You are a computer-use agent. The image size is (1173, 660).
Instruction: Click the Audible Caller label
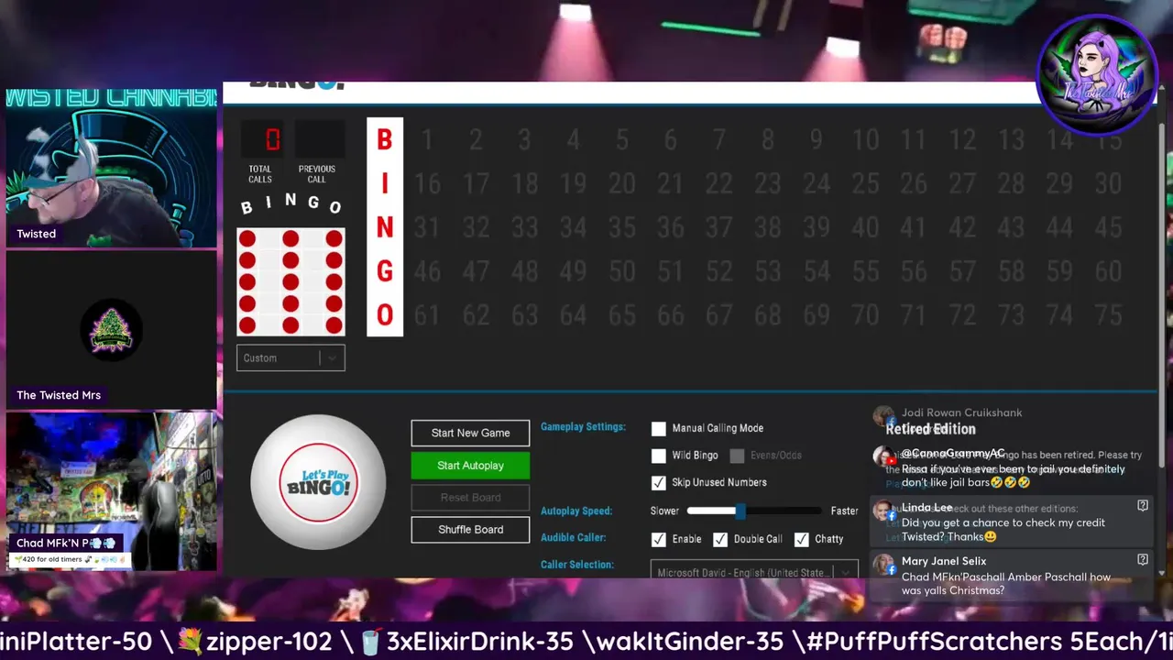574,537
